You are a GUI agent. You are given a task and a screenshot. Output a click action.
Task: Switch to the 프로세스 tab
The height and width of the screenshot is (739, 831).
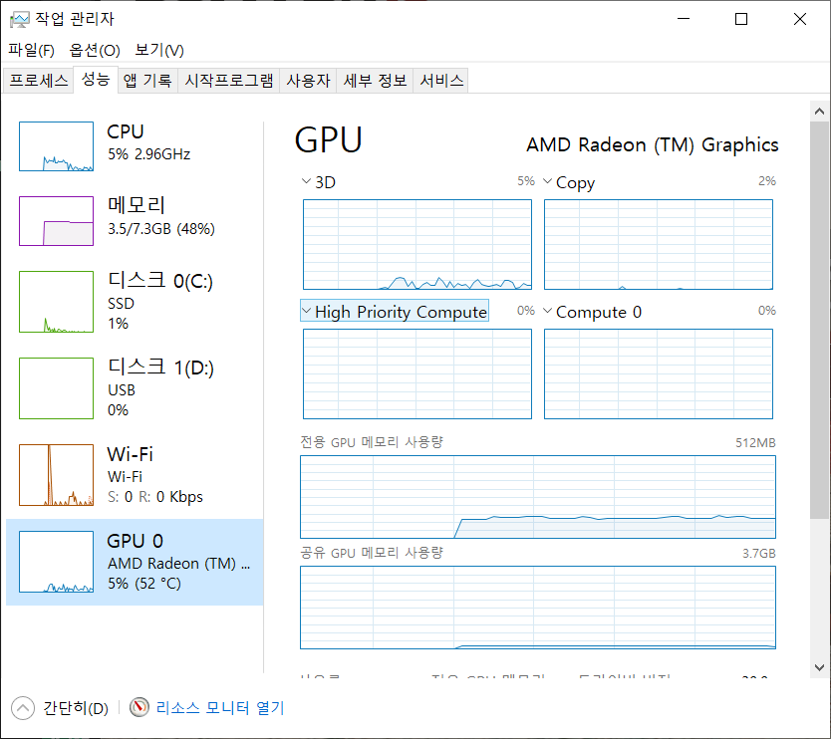pos(39,81)
